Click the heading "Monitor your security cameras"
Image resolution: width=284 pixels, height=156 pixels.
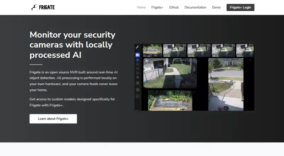pos(72,45)
